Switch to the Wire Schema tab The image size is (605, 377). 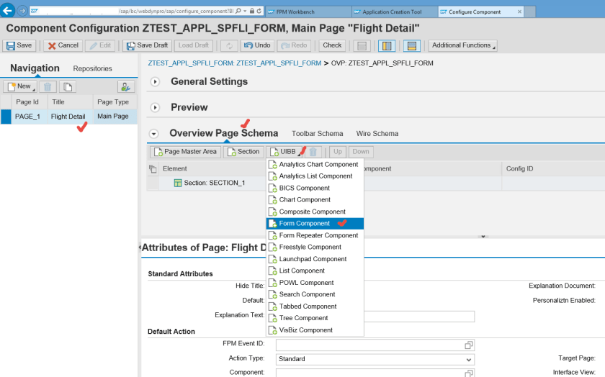pyautogui.click(x=377, y=134)
